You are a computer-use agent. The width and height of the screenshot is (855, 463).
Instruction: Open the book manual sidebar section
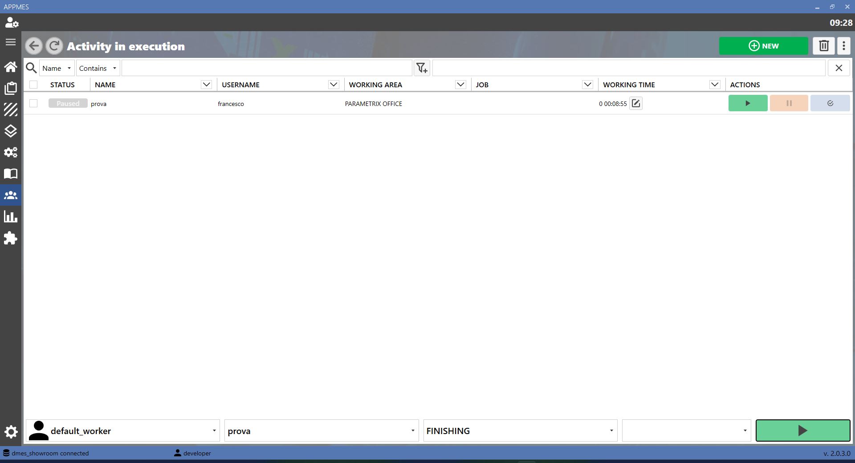pyautogui.click(x=11, y=174)
